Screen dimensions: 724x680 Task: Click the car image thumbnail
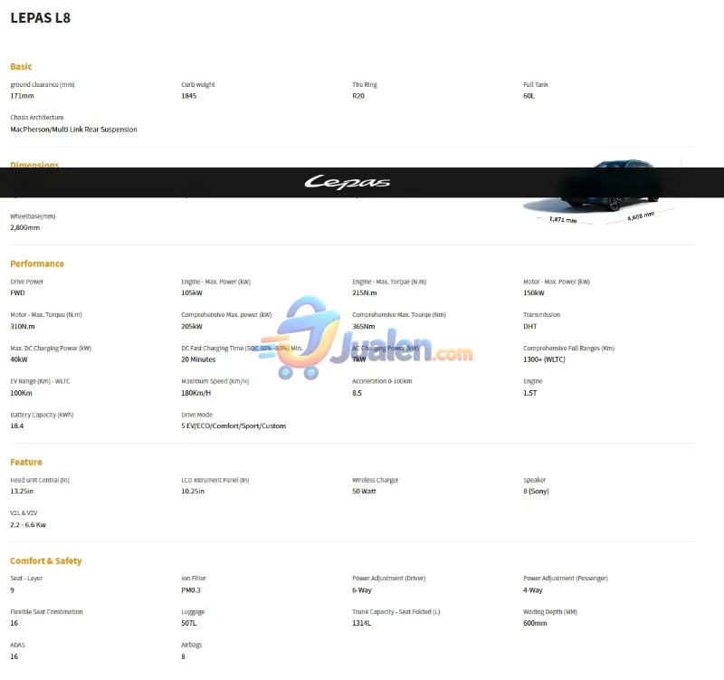[603, 192]
